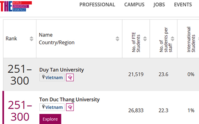Click the Explore button
The height and width of the screenshot is (124, 199).
[50, 119]
